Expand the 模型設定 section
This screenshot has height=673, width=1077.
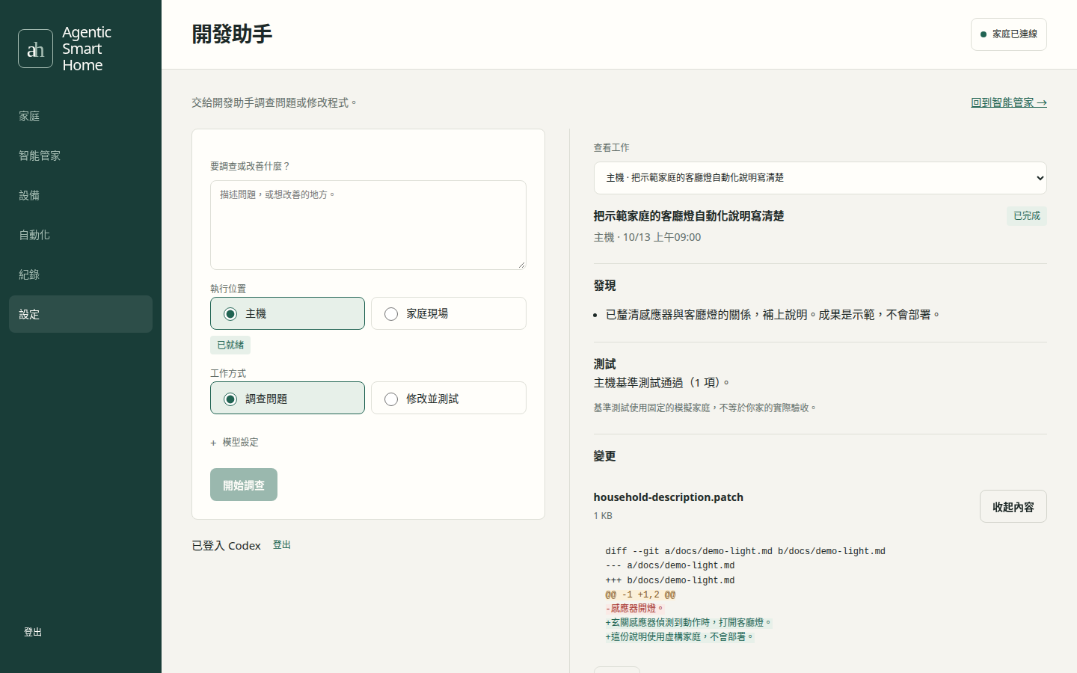click(235, 443)
